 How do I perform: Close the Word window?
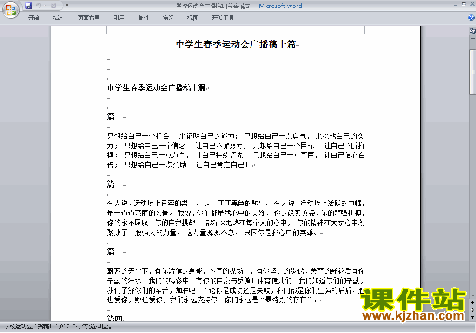(472, 4)
